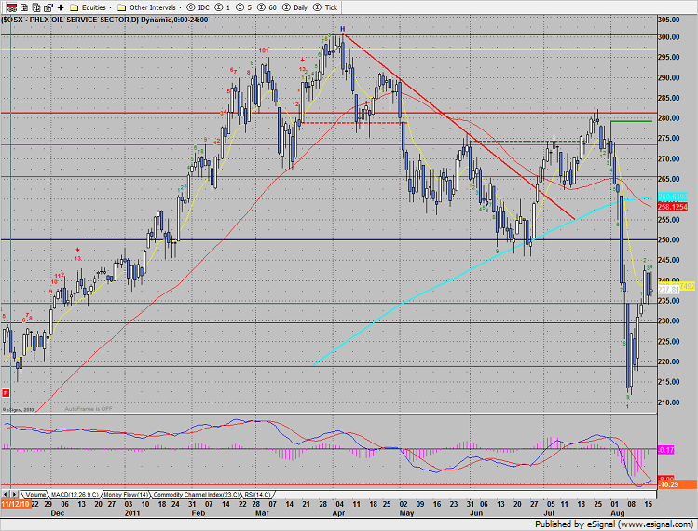Open the Volume study tab
Screen dimensions: 698x531
(35, 495)
